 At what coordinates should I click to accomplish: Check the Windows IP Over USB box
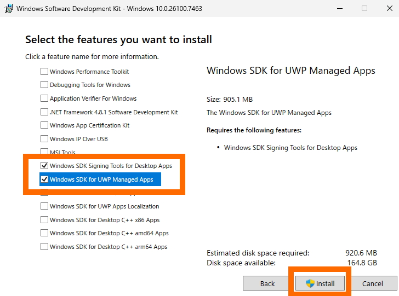point(44,139)
